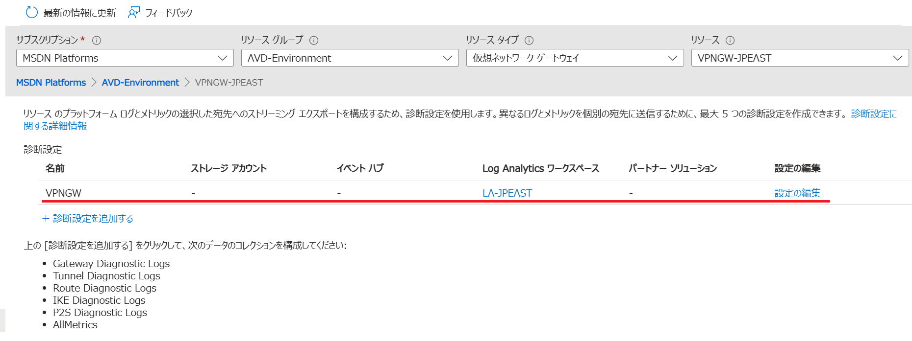
Task: Click Route Diagnostic Logs list item
Action: coord(104,288)
